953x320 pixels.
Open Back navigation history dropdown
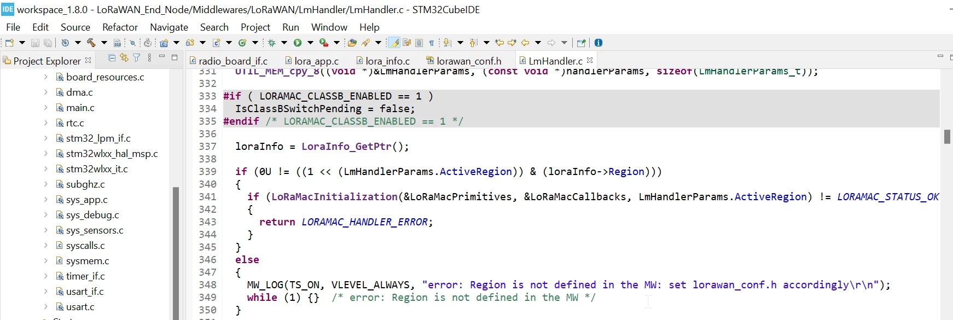point(538,43)
